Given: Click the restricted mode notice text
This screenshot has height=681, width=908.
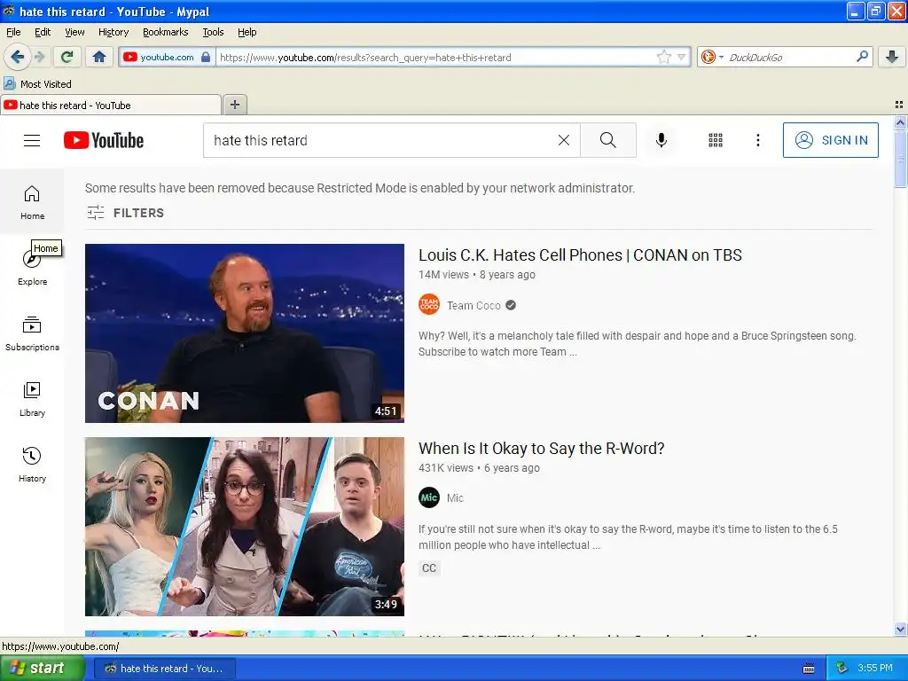Looking at the screenshot, I should point(360,188).
